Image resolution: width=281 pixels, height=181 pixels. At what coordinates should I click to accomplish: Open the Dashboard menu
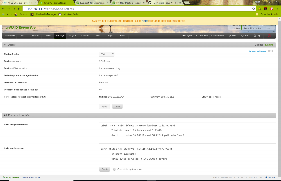9,36
